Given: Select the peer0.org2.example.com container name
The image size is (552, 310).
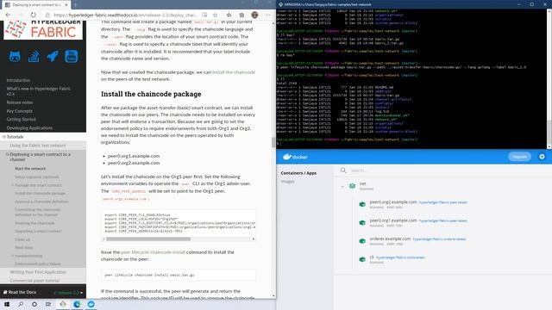Looking at the screenshot, I should point(393,202).
